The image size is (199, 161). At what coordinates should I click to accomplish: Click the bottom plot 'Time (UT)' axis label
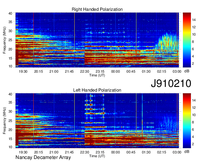tap(97, 156)
